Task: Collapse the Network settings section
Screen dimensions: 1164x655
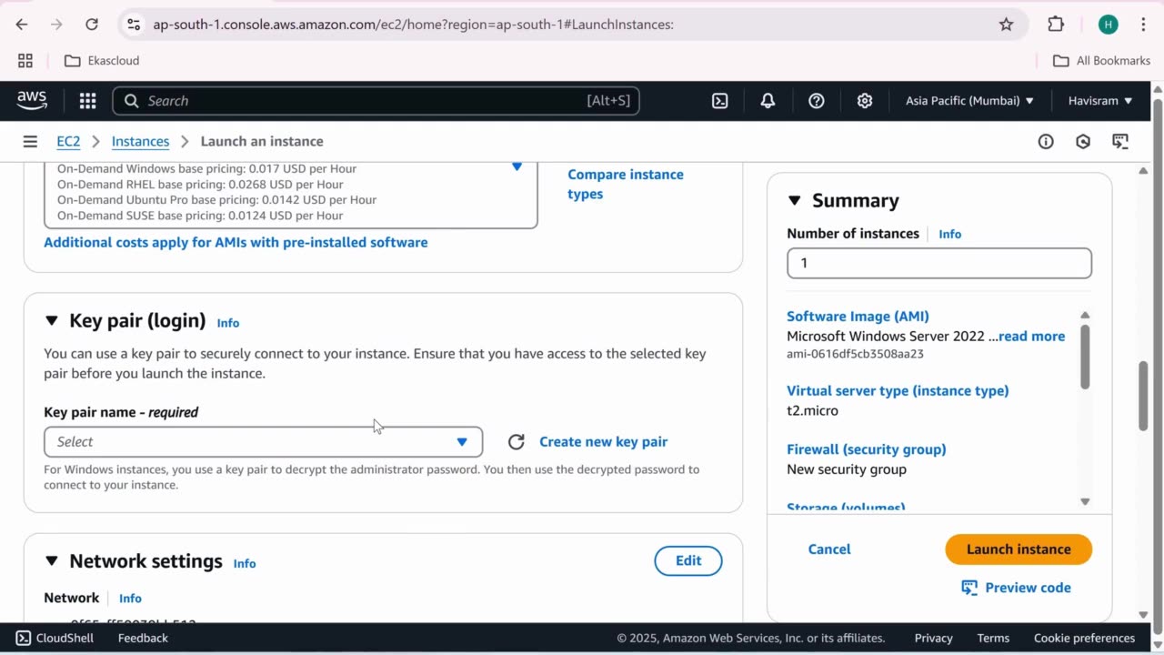Action: [52, 561]
